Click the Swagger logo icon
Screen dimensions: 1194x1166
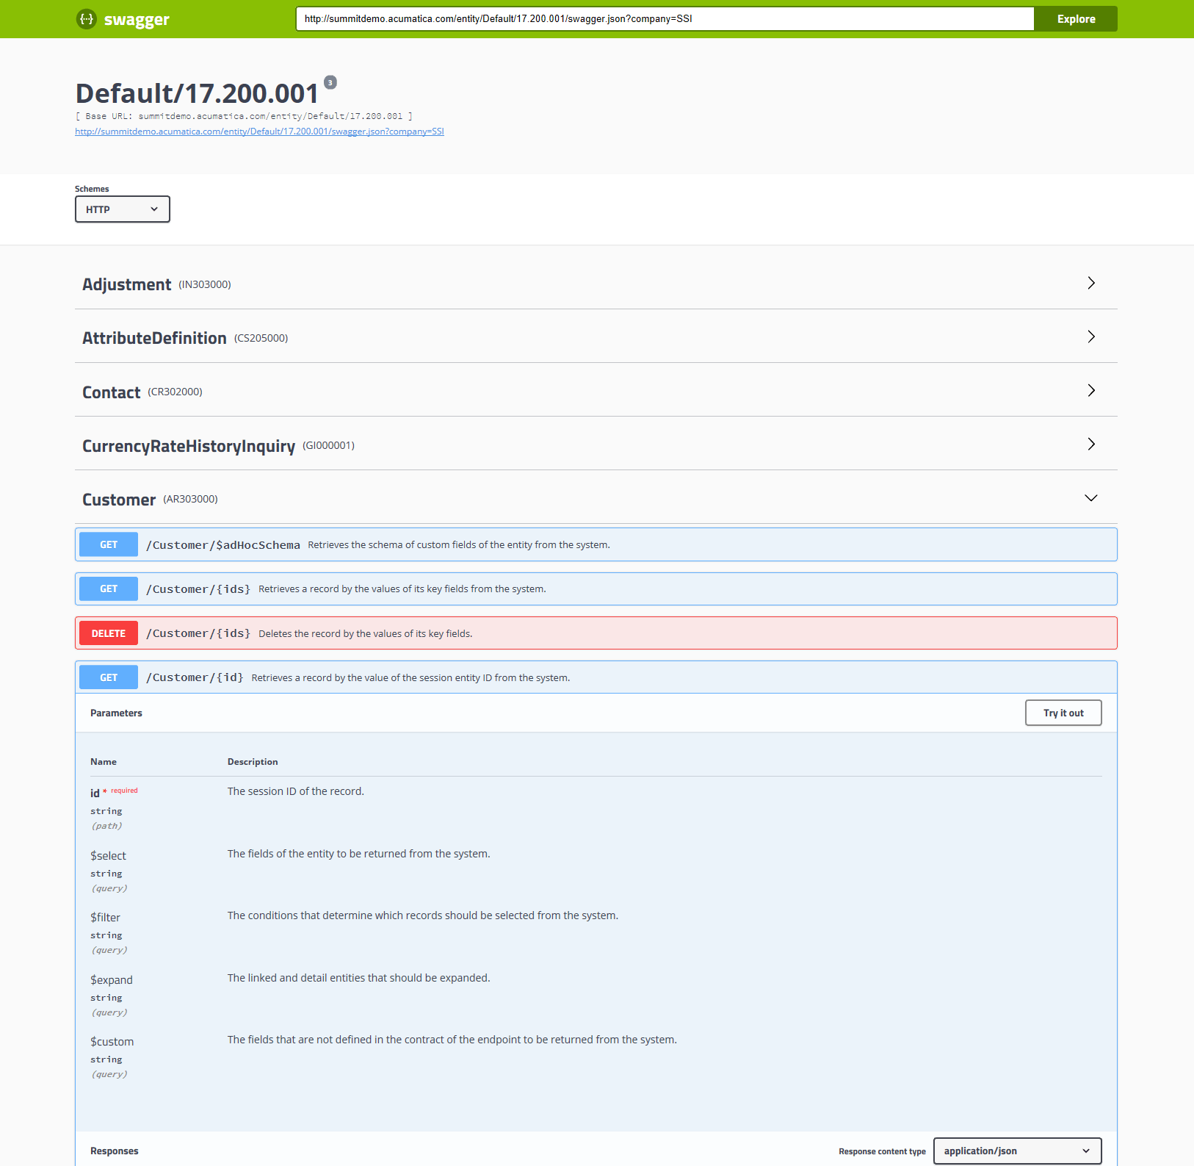click(x=87, y=19)
